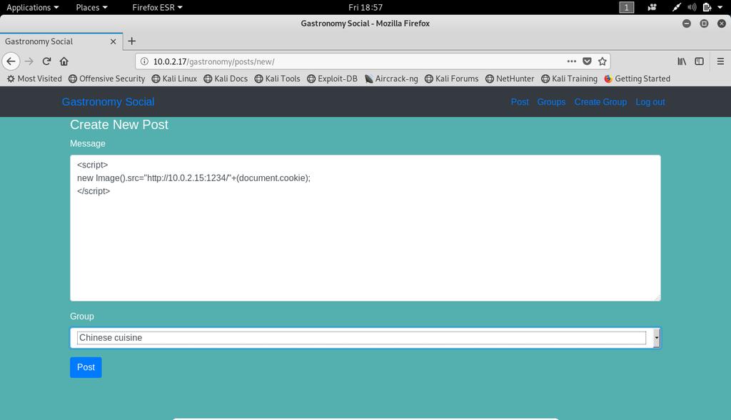Viewport: 731px width, 420px height.
Task: Expand the system menu arrow
Action: (x=720, y=7)
